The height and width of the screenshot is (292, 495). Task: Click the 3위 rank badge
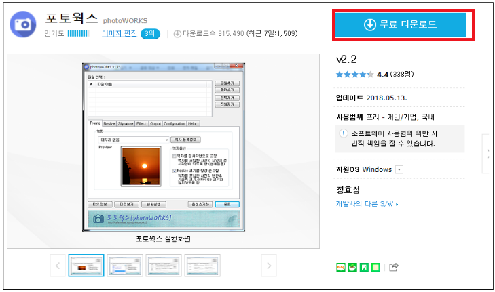[x=150, y=34]
